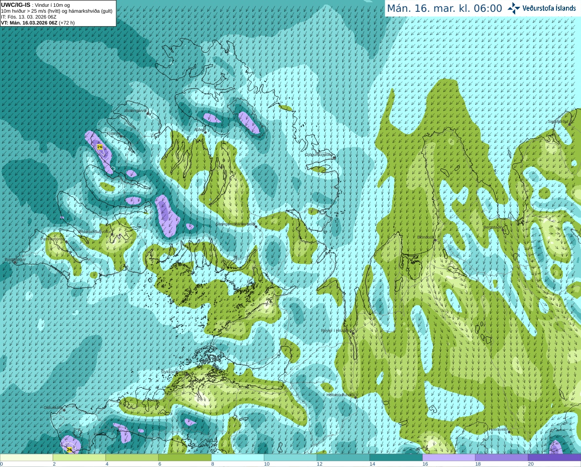Pick the 8–10 m/s pale cyan legend swatch
This screenshot has height=467, width=581.
point(237,457)
